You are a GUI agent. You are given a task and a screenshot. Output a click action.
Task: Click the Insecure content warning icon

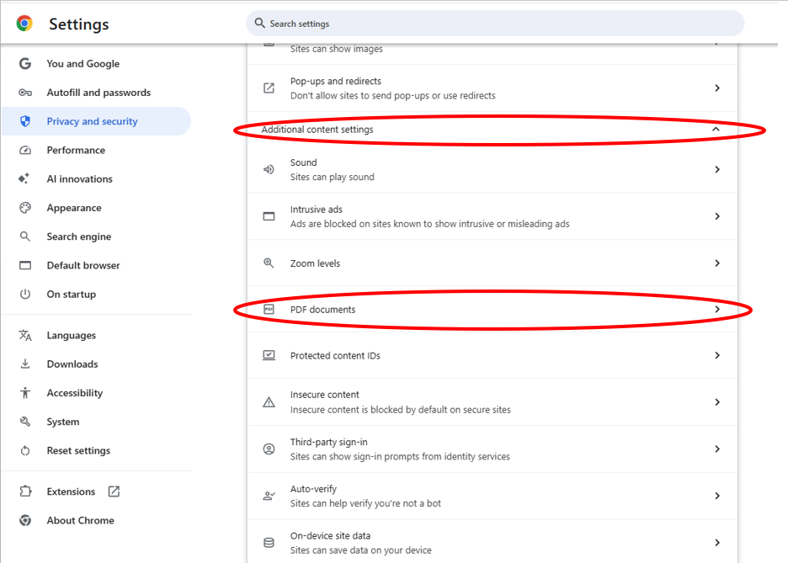point(269,401)
